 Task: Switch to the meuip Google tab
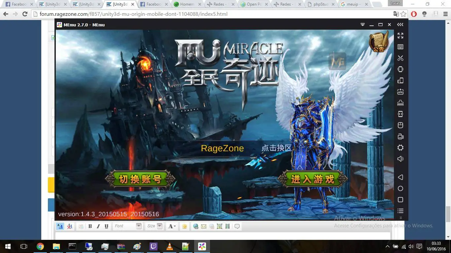[354, 4]
